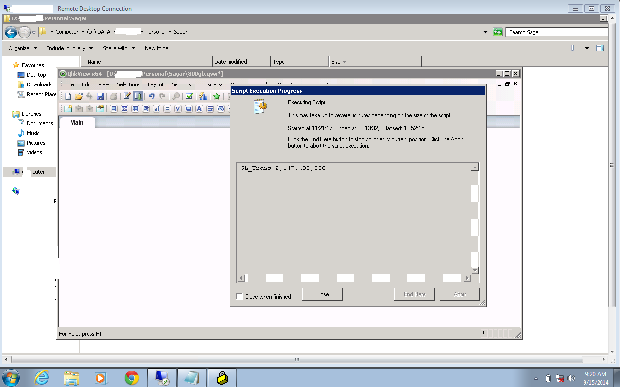The height and width of the screenshot is (387, 620).
Task: Open the Windows Start button
Action: [11, 377]
